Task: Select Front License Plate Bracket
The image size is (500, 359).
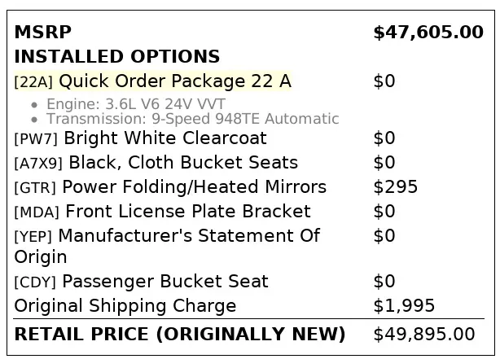Action: pyautogui.click(x=187, y=212)
